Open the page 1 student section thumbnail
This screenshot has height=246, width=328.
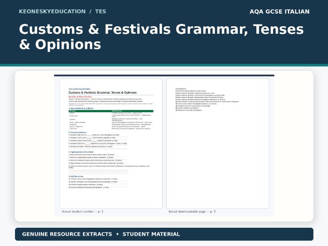pyautogui.click(x=111, y=143)
